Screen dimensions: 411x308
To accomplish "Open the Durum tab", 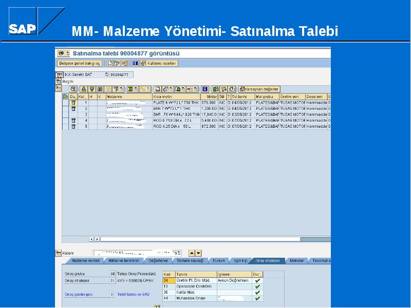I will click(219, 261).
